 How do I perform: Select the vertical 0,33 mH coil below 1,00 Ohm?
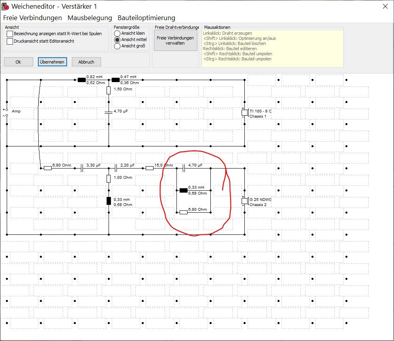[109, 201]
